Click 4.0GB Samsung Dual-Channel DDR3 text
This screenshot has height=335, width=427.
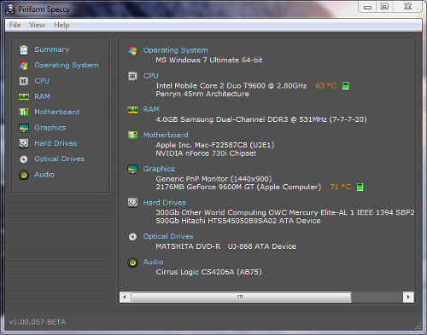[261, 119]
